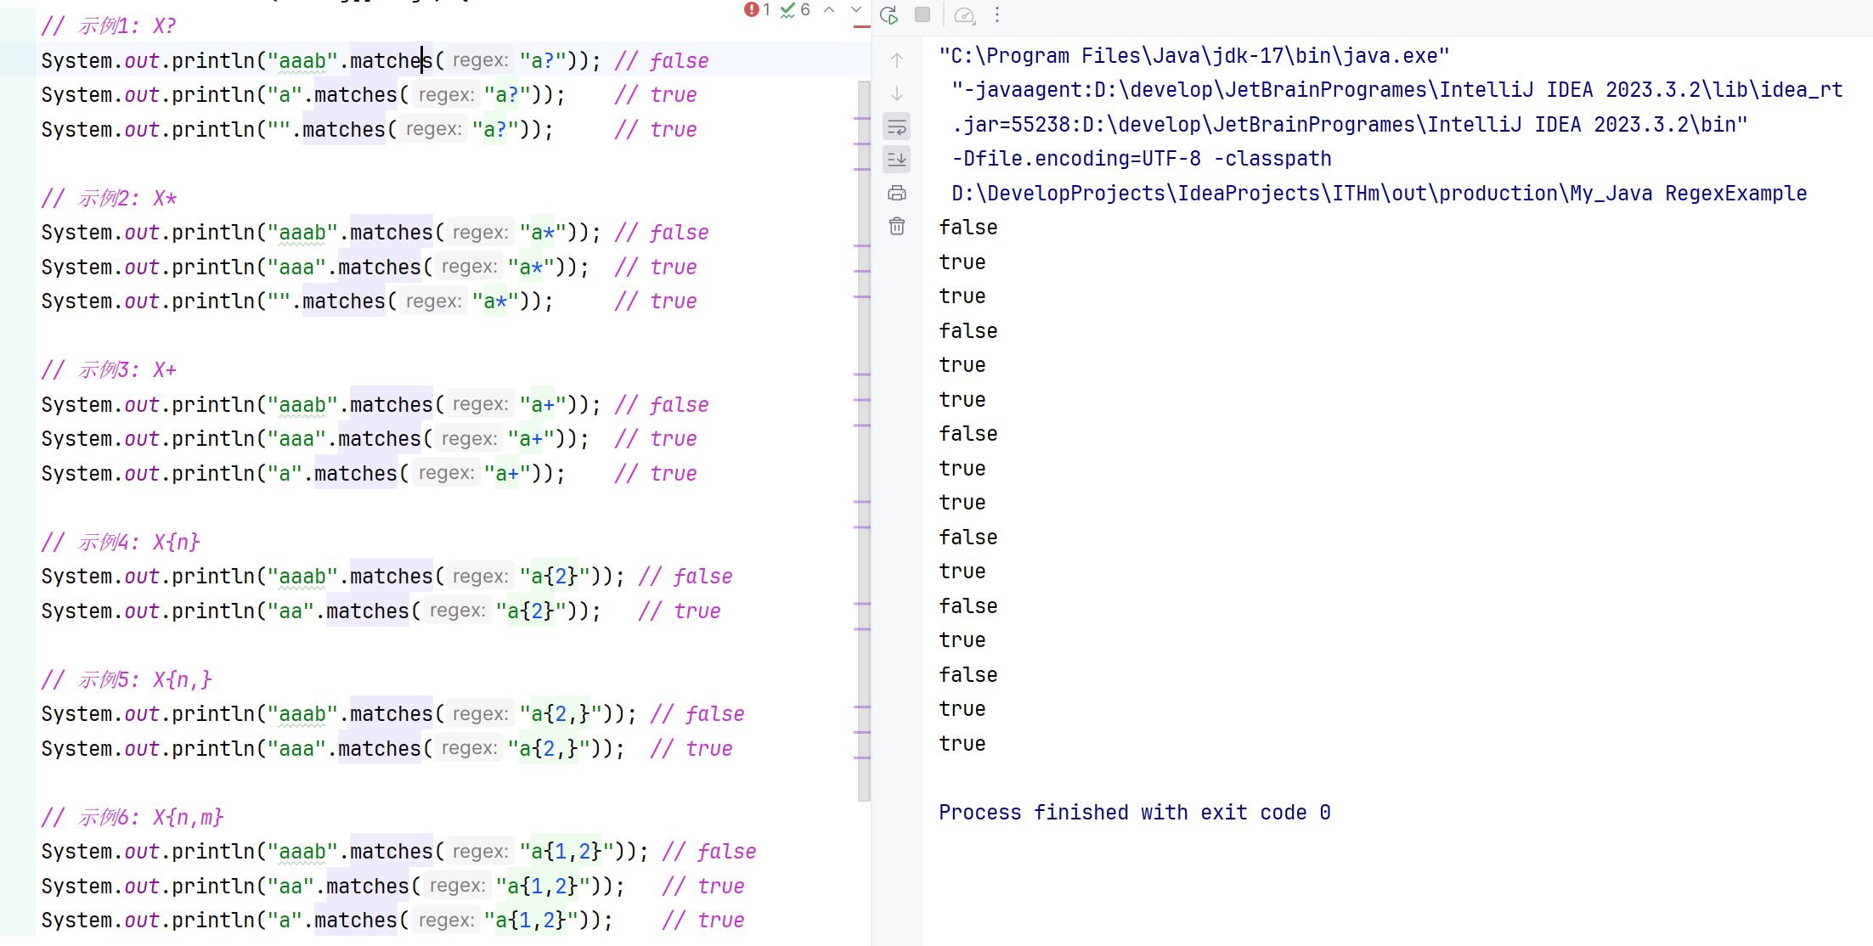Click 'matches' in the "a".matches("a+") line
The width and height of the screenshot is (1873, 946).
[356, 473]
